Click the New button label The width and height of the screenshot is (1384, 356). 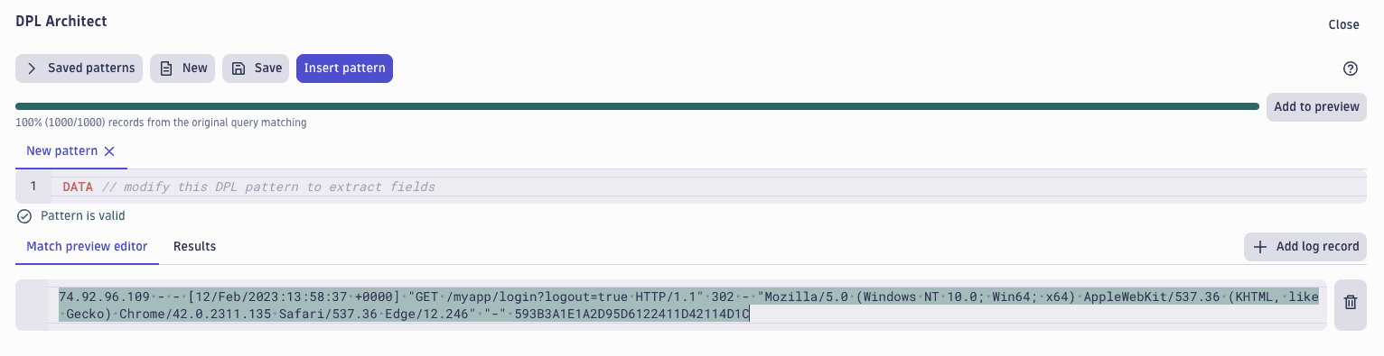[195, 68]
